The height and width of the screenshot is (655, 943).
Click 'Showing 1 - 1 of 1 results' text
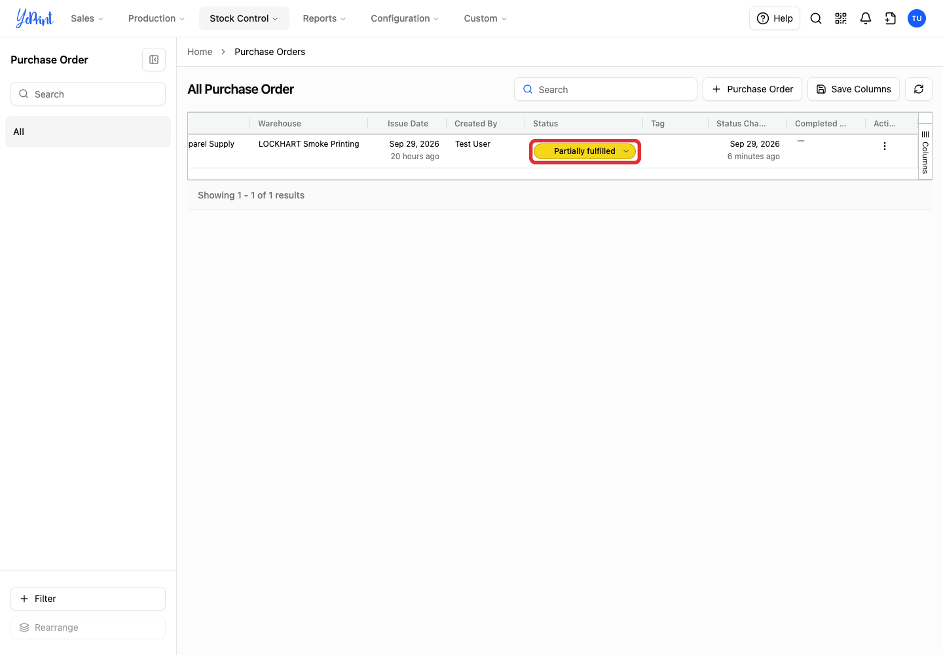click(x=251, y=195)
